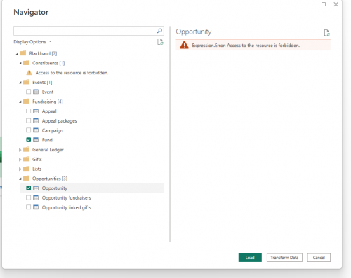Click the table icon next to Opportunity
The height and width of the screenshot is (278, 351).
point(36,188)
